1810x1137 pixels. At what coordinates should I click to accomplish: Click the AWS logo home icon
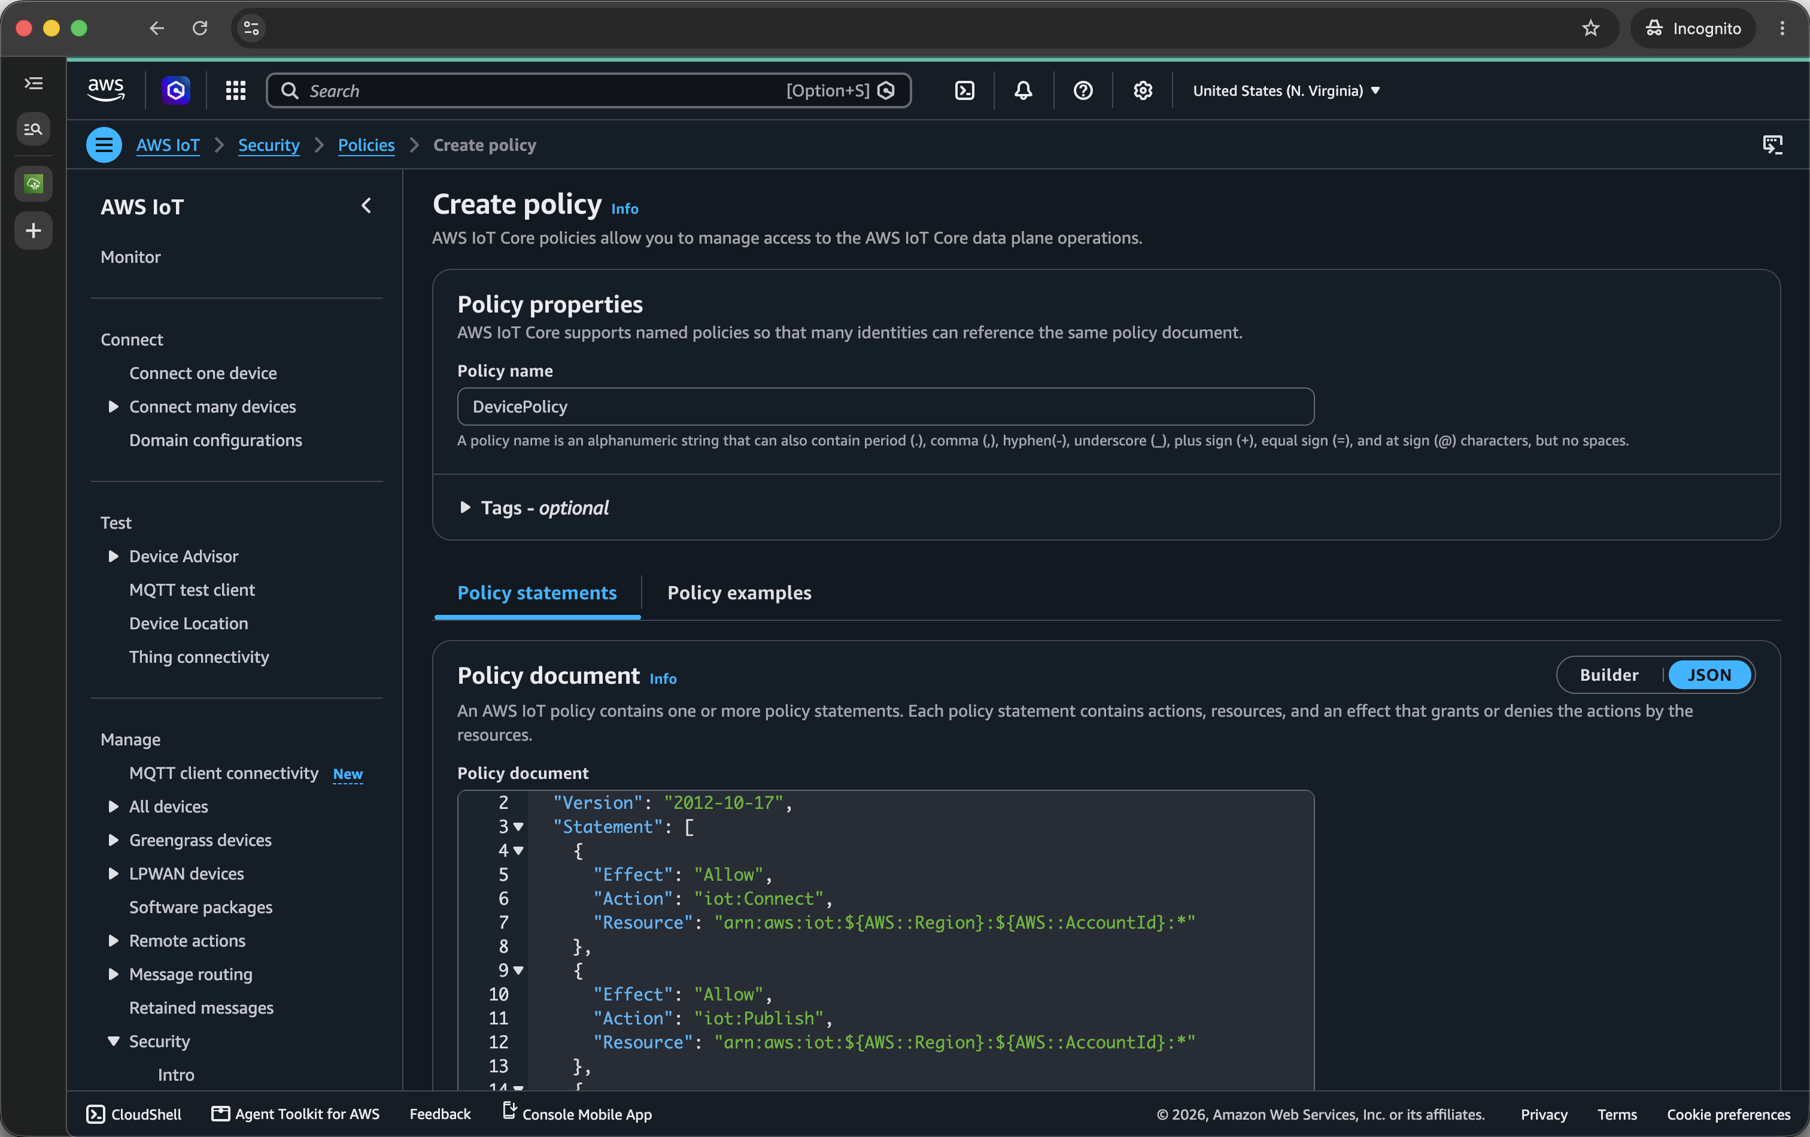coord(106,90)
